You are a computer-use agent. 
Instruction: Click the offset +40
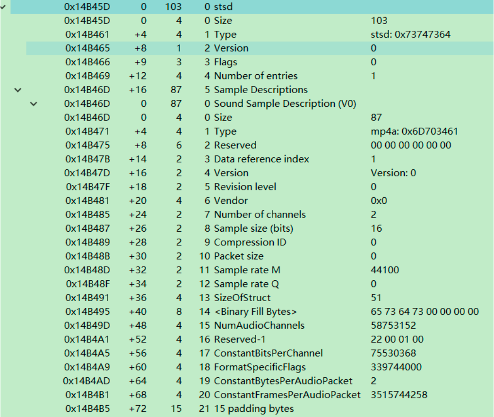138,312
